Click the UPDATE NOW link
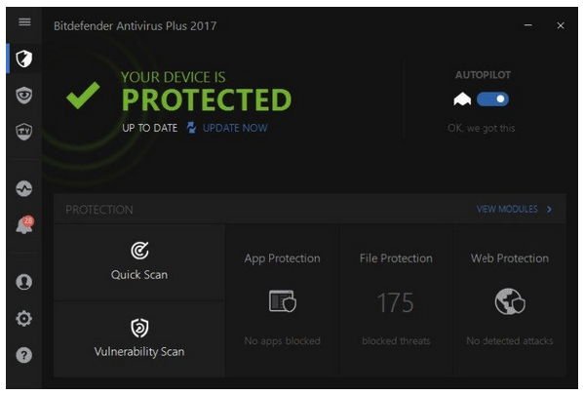Screen dimensions: 583x395 click(235, 128)
